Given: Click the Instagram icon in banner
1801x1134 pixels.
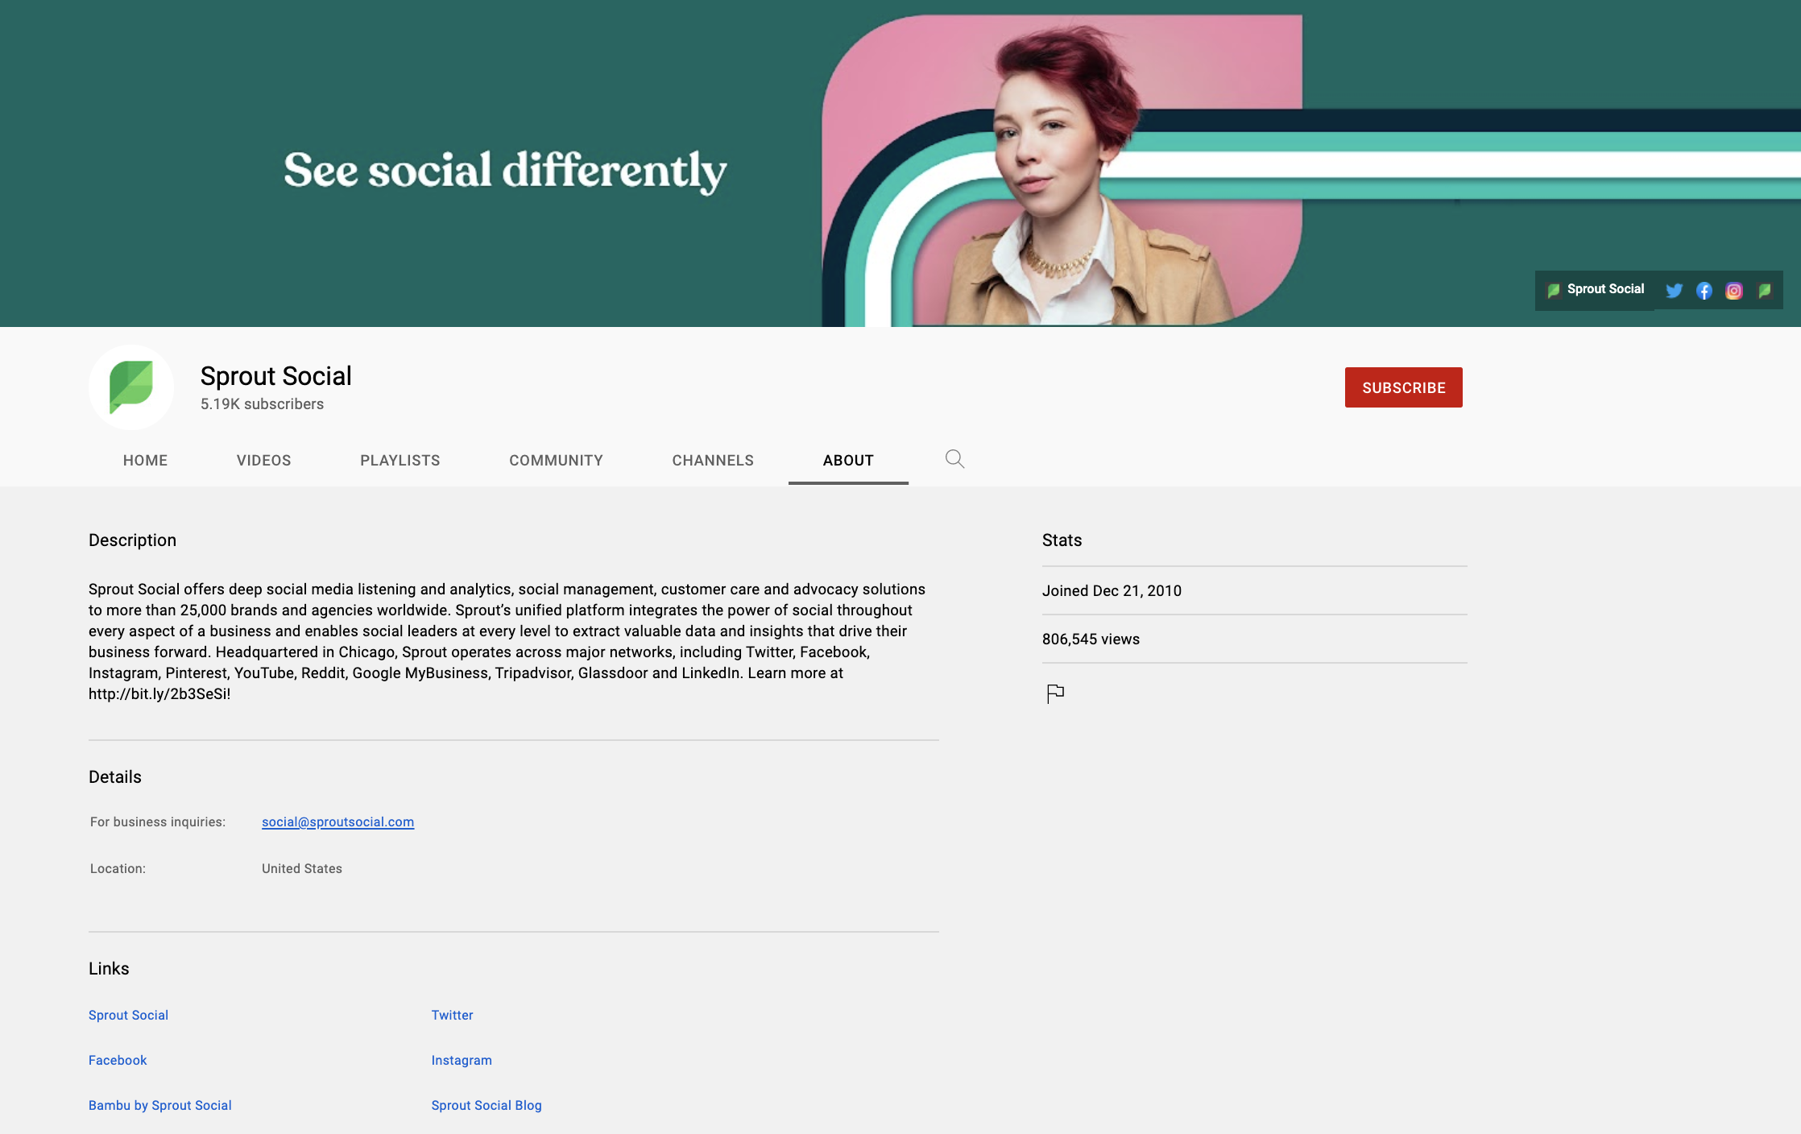Looking at the screenshot, I should 1733,291.
